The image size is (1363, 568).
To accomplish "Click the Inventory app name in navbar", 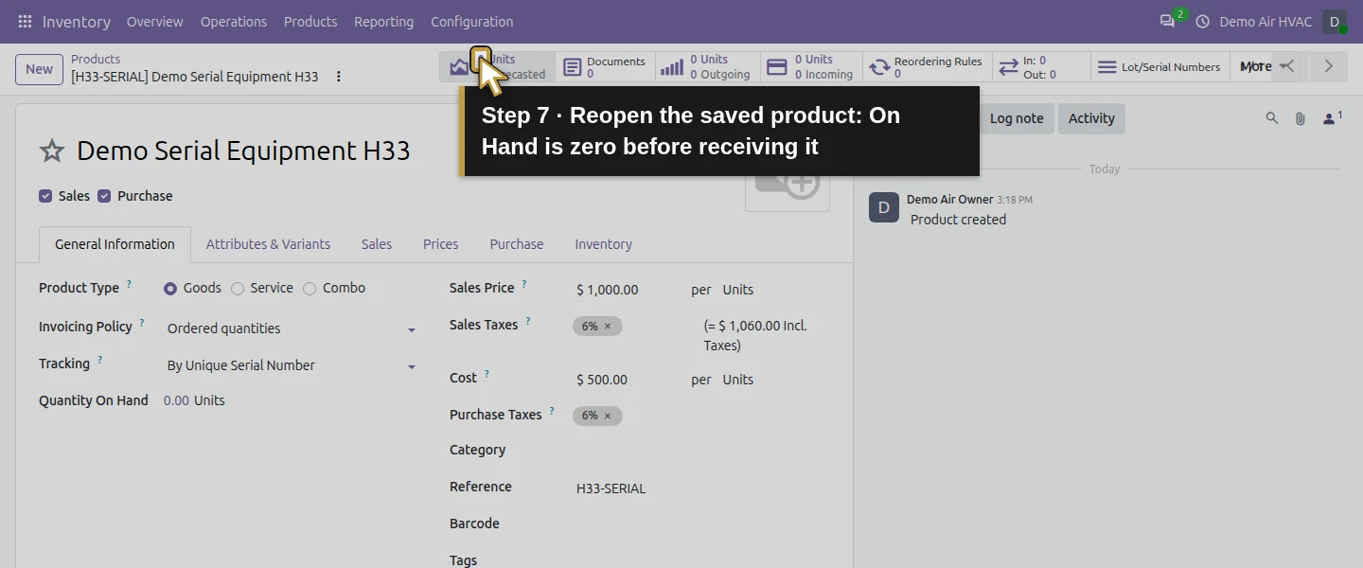I will pyautogui.click(x=77, y=21).
